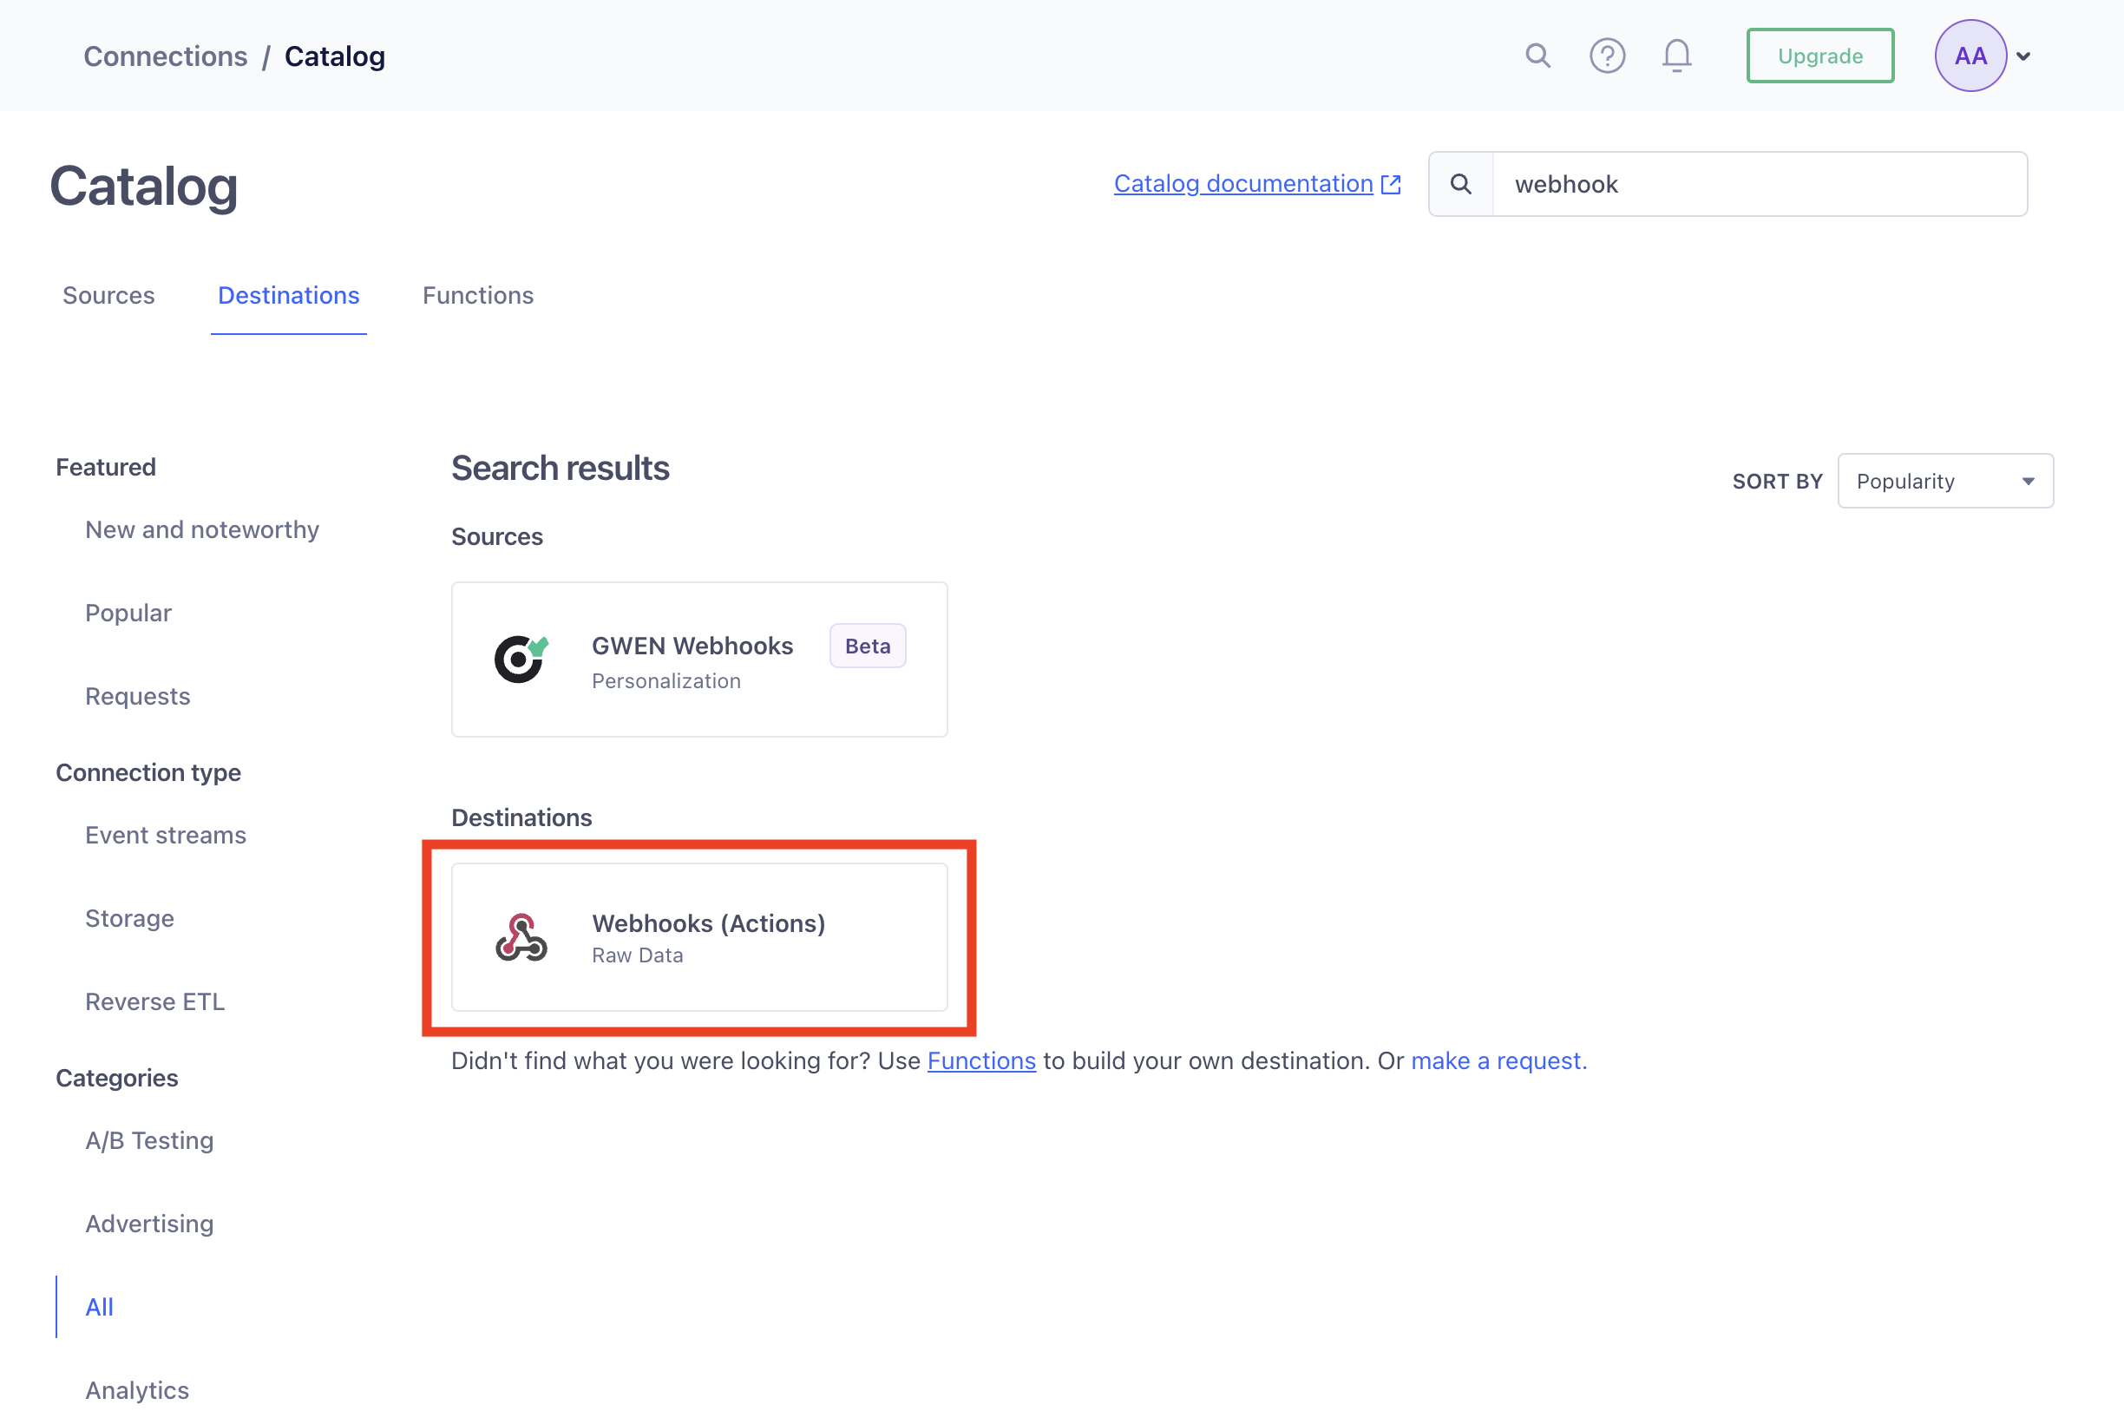Select Event streams connection type
Image resolution: width=2124 pixels, height=1411 pixels.
coord(166,835)
